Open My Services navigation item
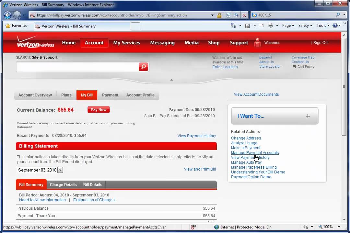This screenshot has height=233, width=350. coord(127,43)
